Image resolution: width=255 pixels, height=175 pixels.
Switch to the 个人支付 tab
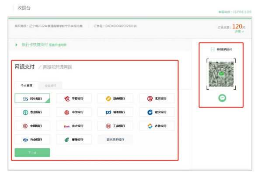point(27,85)
